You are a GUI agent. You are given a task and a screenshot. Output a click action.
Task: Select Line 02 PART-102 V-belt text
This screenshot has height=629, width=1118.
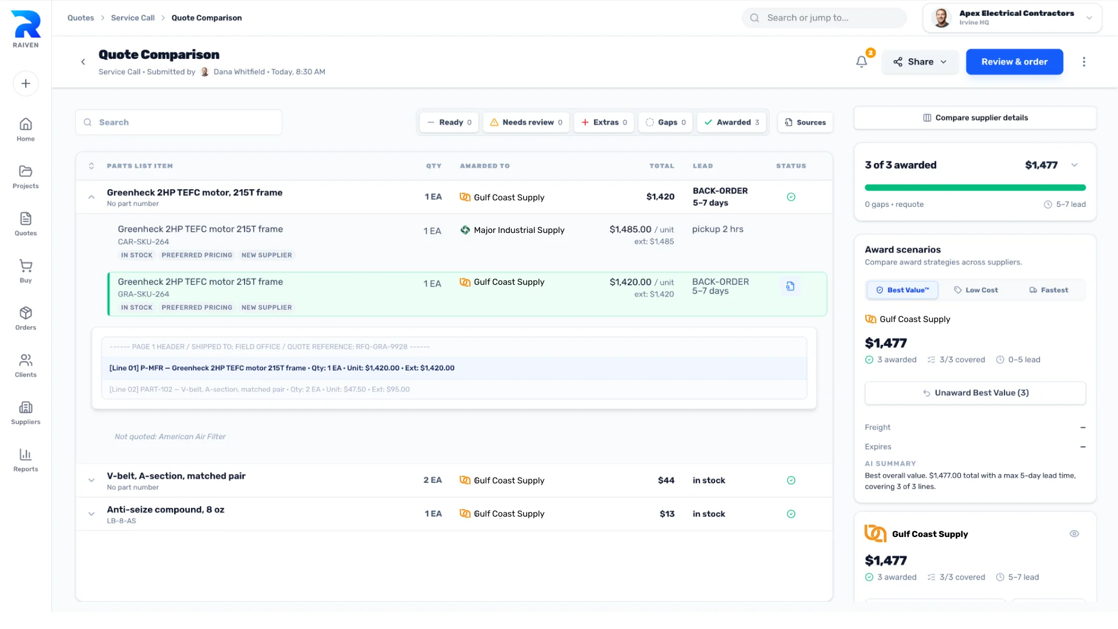click(260, 390)
